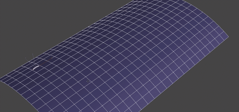Click the tip of the left-pointing gizmo axis
The width and height of the screenshot is (239, 112).
click(26, 58)
